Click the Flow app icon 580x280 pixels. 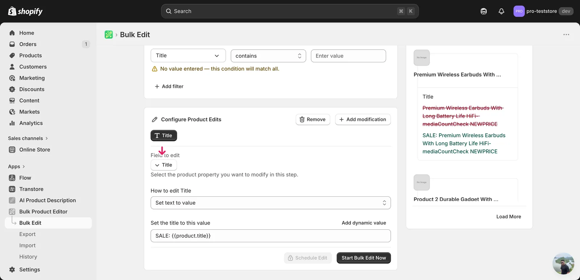click(12, 178)
